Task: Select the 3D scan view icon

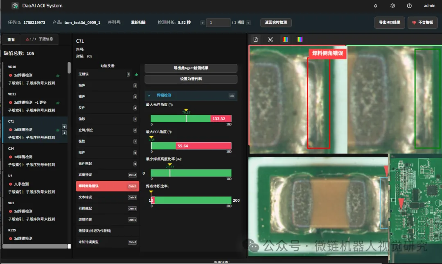Action: [270, 39]
